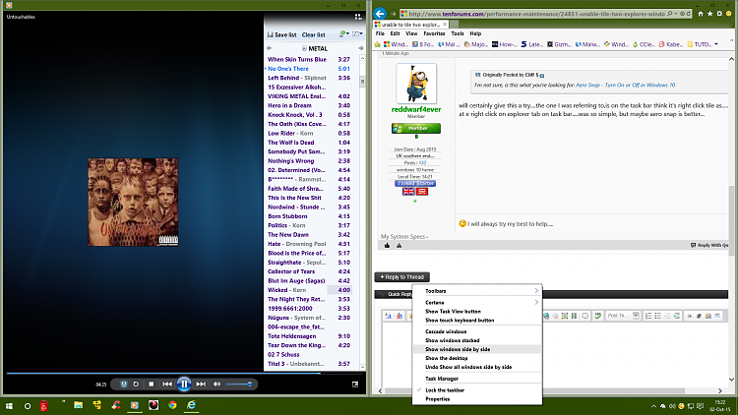Image resolution: width=738 pixels, height=415 pixels.
Task: Open the playlist view options dropdown
Action: pyautogui.click(x=358, y=33)
